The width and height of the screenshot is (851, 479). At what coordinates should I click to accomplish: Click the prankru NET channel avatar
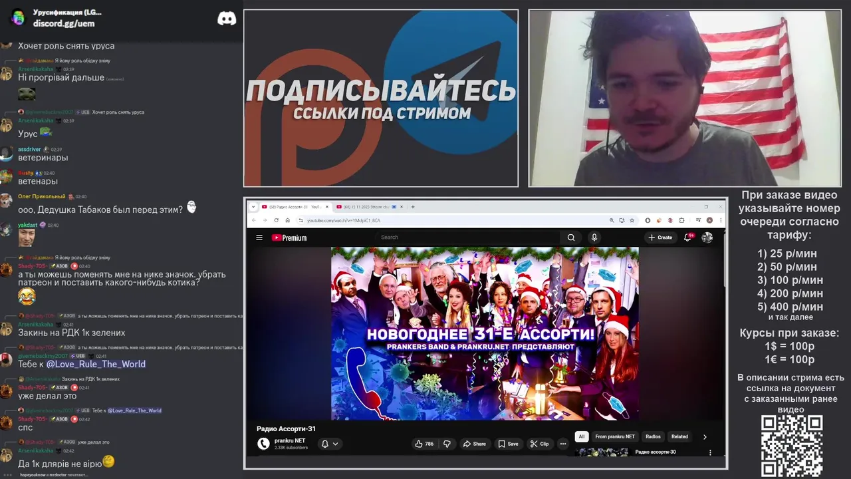pyautogui.click(x=264, y=444)
